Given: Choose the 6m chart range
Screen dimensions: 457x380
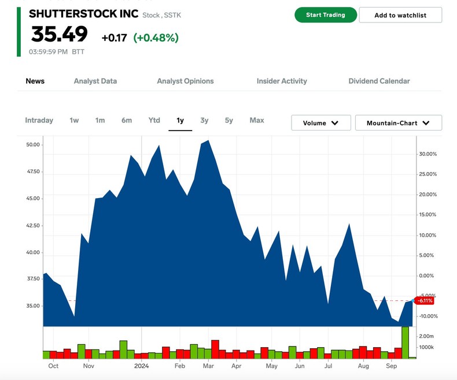Looking at the screenshot, I should click(x=127, y=120).
